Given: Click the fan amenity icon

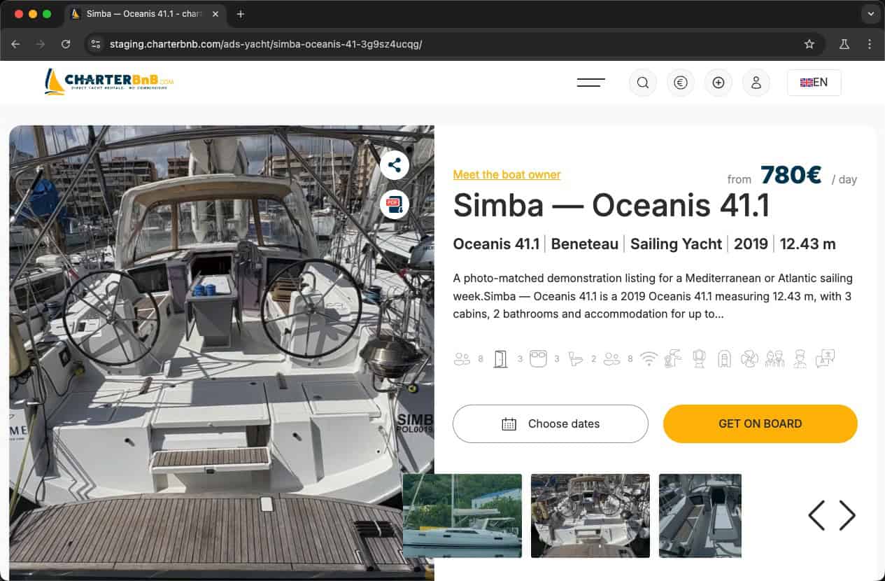Looking at the screenshot, I should (749, 359).
